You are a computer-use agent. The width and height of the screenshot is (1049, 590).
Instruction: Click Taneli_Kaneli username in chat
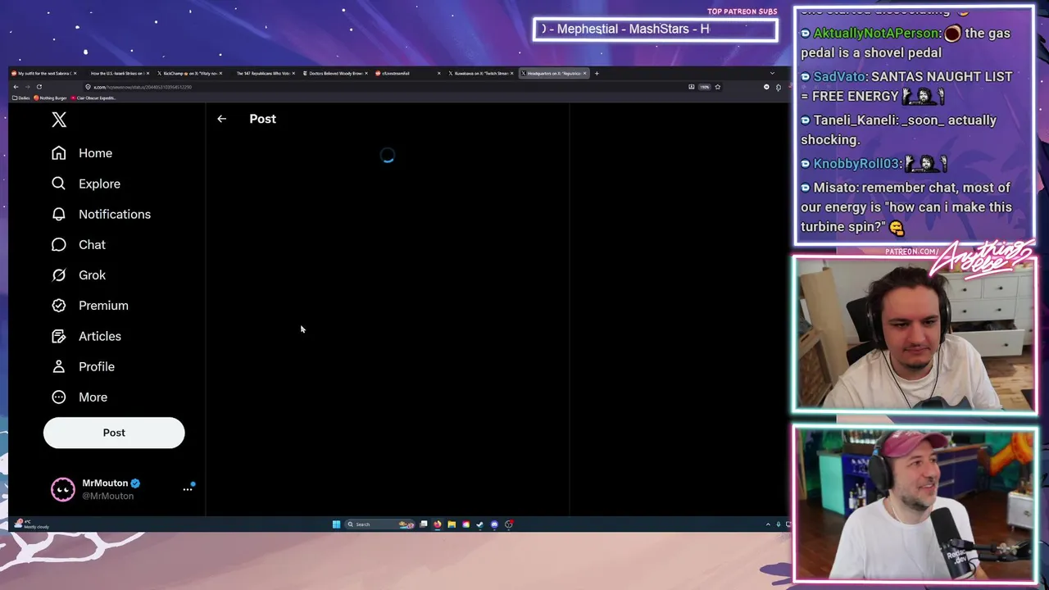click(856, 120)
